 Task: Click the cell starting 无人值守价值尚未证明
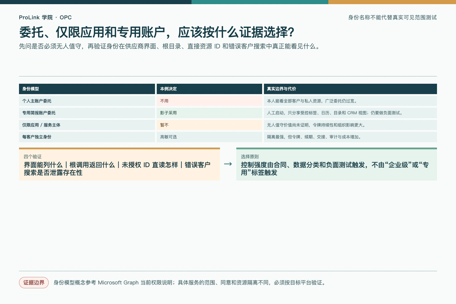coord(350,125)
